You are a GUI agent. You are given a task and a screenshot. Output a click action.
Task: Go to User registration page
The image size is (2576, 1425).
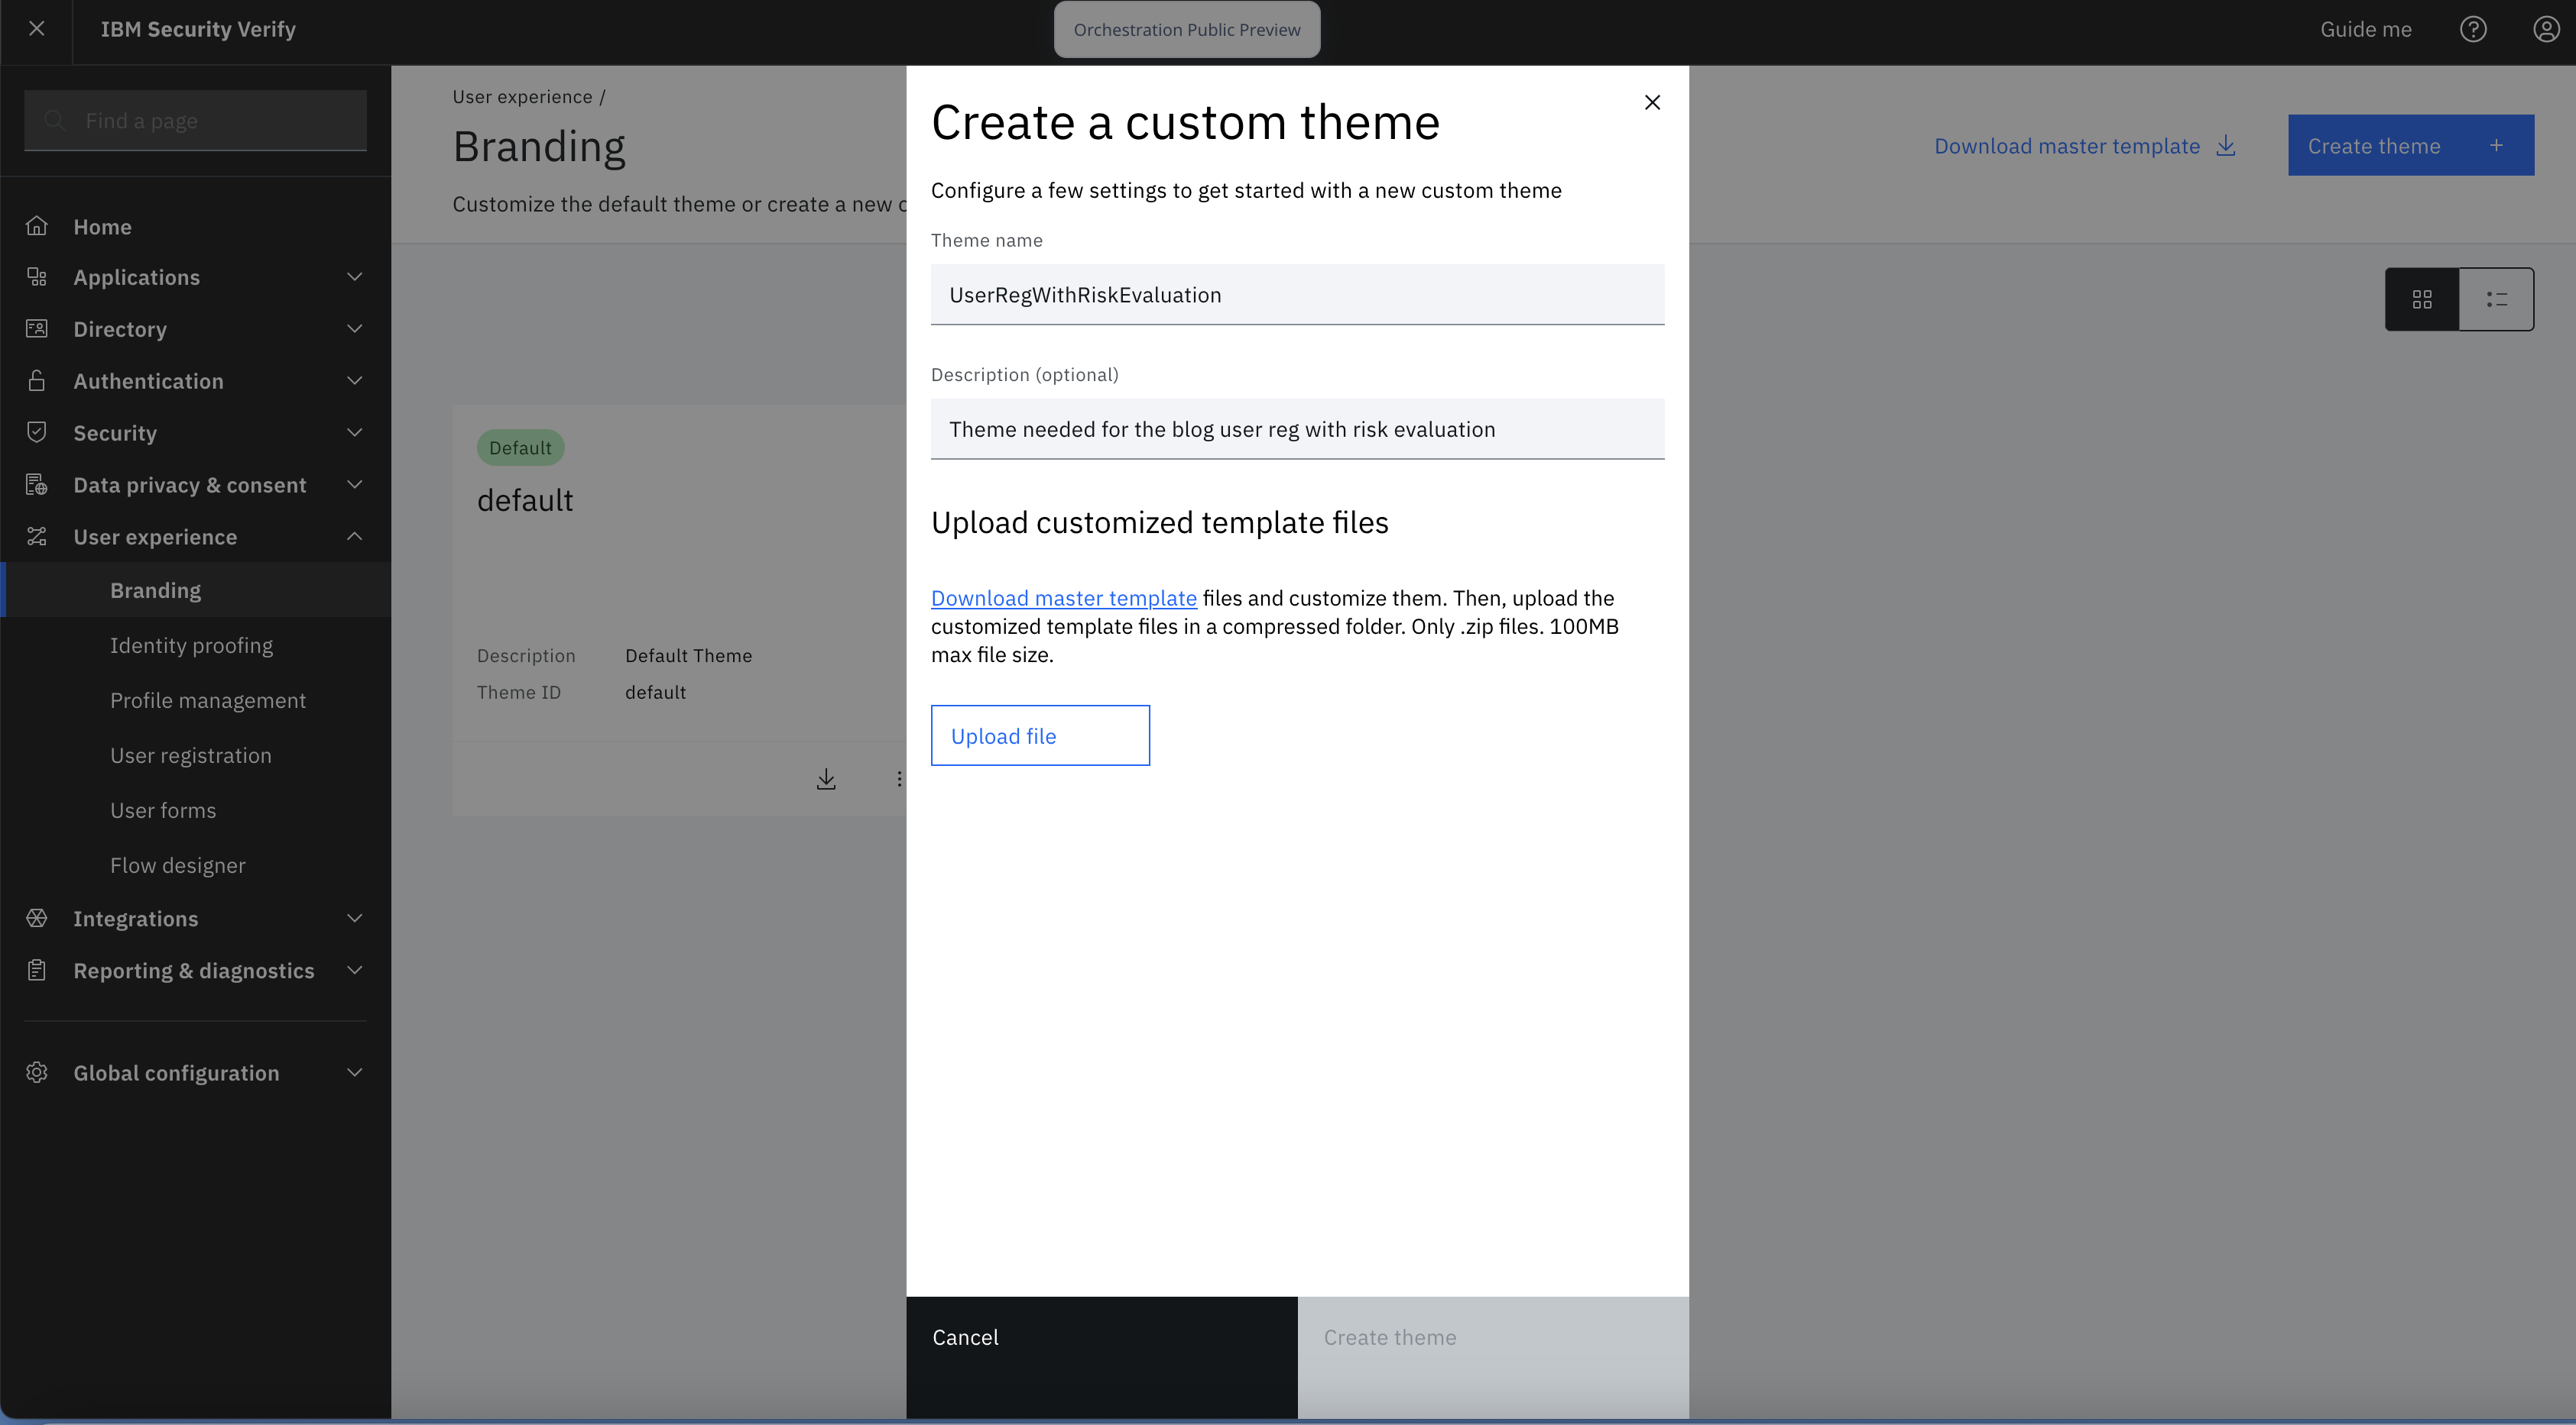[x=191, y=755]
